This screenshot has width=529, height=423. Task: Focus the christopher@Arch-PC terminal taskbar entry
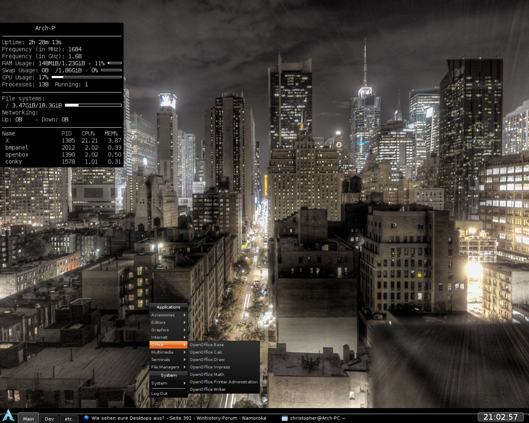click(x=317, y=418)
